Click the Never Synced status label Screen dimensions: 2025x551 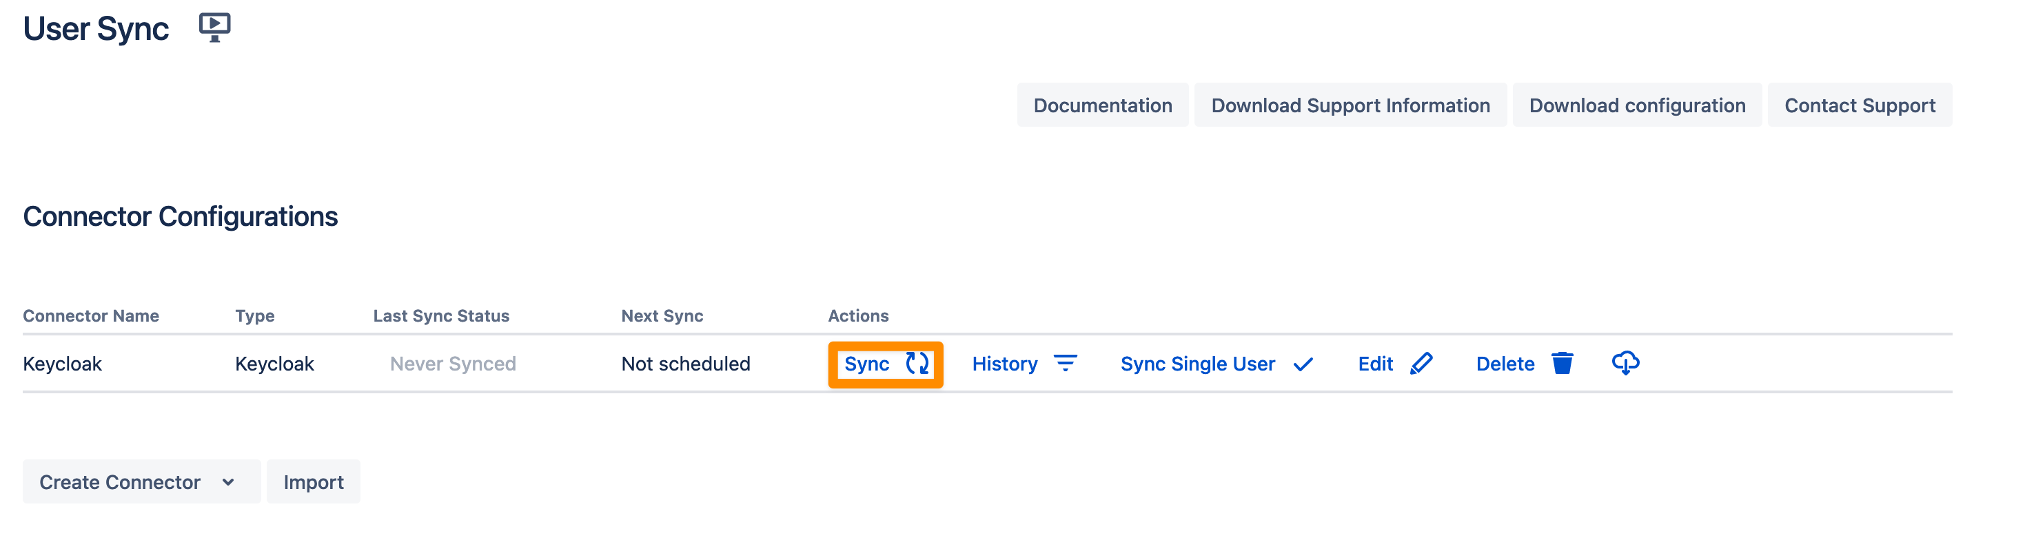tap(453, 364)
